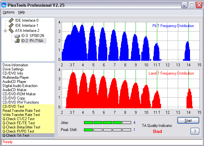Click the Peak Shift level bar indicator
This screenshot has width=204, height=146.
(x=108, y=130)
